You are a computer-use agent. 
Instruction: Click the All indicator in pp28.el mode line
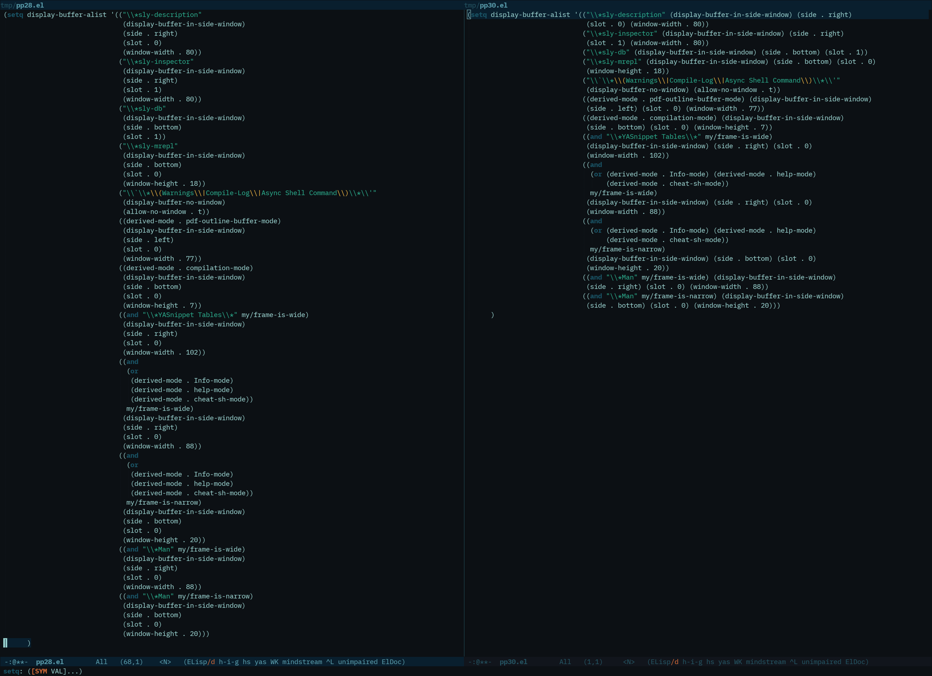pyautogui.click(x=101, y=662)
